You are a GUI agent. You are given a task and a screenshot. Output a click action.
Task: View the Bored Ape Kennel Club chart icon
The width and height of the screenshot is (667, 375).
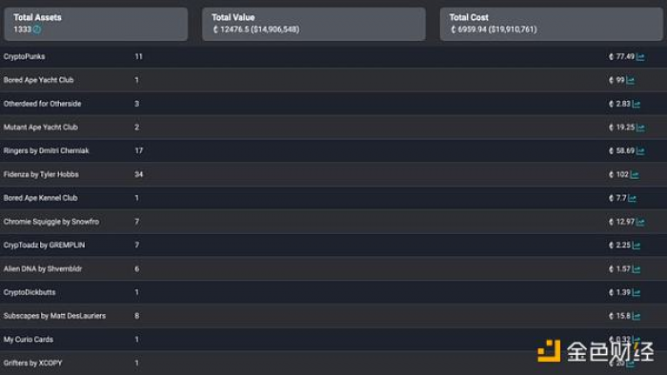632,198
